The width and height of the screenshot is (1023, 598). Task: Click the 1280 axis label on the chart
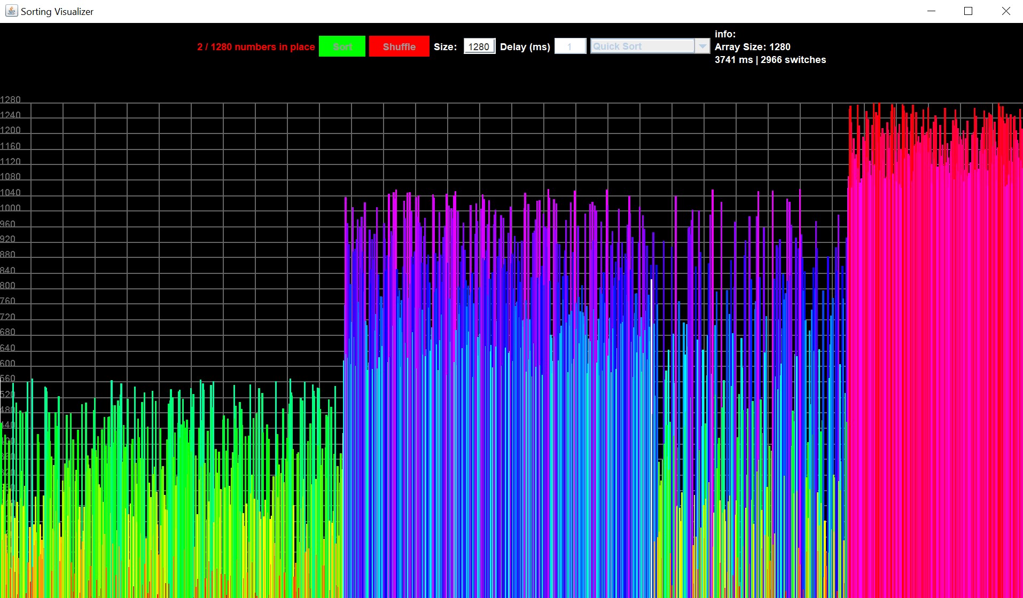tap(12, 99)
